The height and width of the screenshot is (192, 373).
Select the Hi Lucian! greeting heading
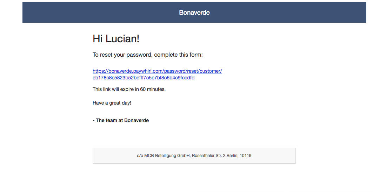coord(116,38)
